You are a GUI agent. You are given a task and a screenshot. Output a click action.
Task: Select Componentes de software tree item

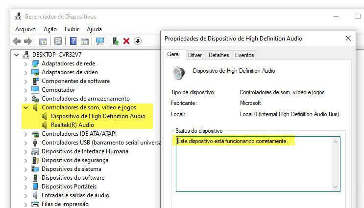tap(75, 81)
